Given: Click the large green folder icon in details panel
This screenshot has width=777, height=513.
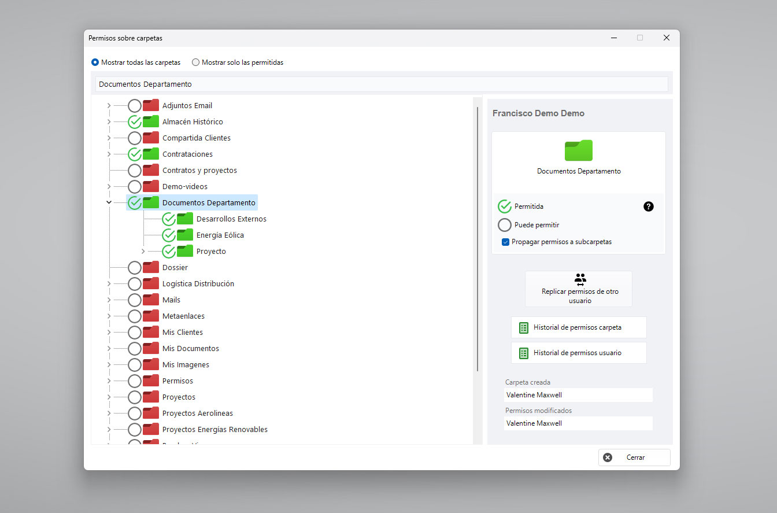Looking at the screenshot, I should 579,150.
